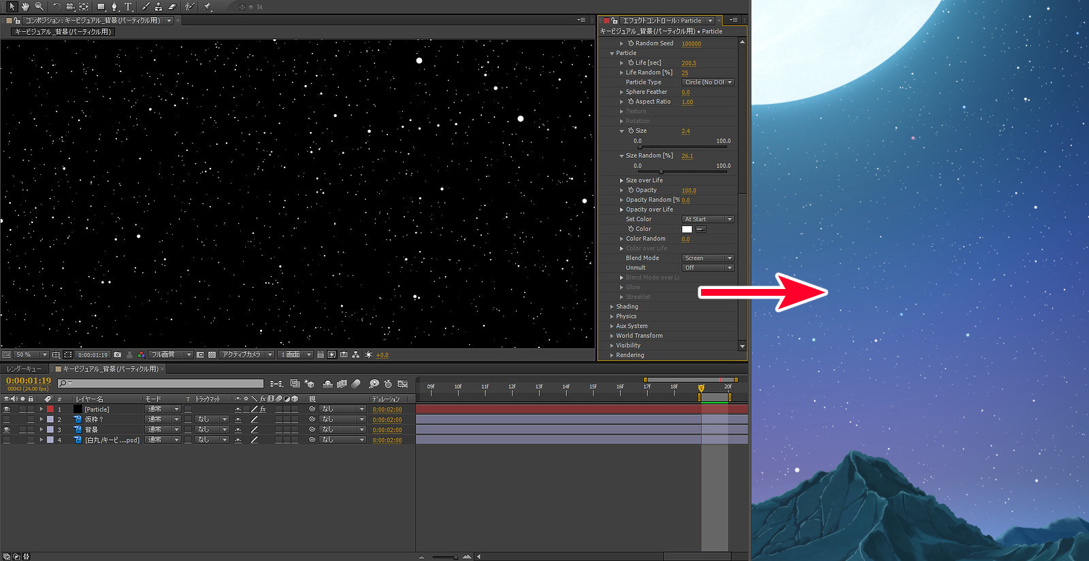
Task: Click the Clone Stamp tool
Action: (x=158, y=7)
